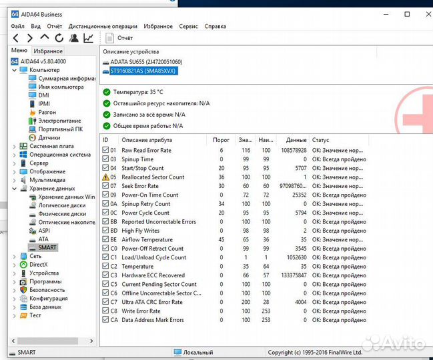Click the Отчёт toolbar label
Image resolution: width=433 pixels, height=360 pixels.
tap(125, 38)
